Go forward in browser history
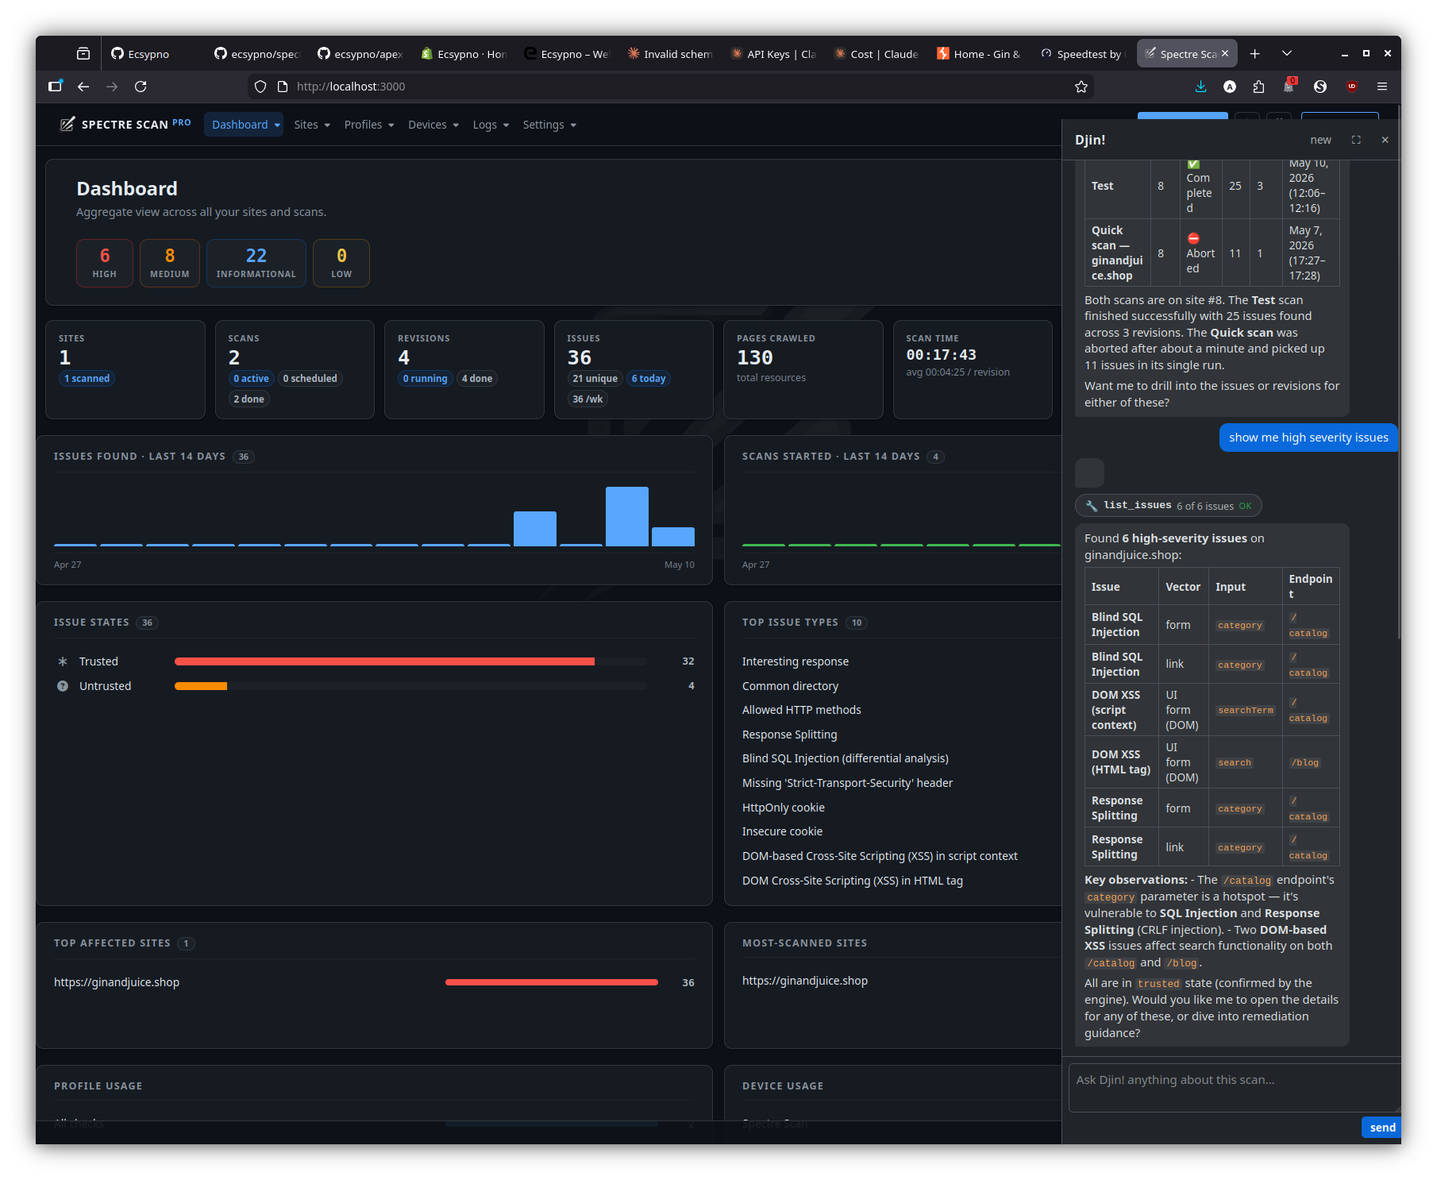Image resolution: width=1437 pixels, height=1180 pixels. point(112,87)
